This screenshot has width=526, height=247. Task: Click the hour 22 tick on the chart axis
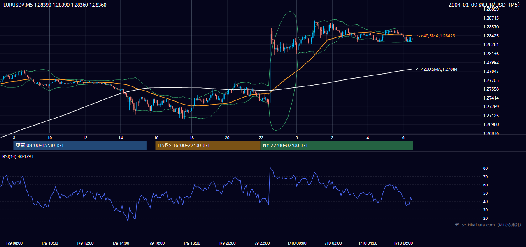(x=262, y=137)
